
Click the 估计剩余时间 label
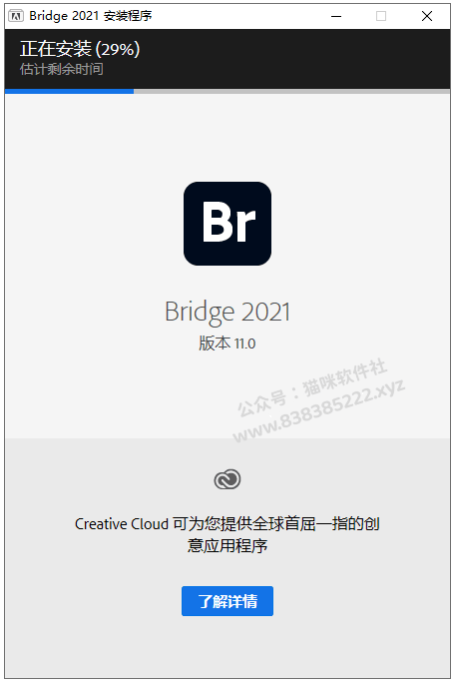pyautogui.click(x=62, y=69)
